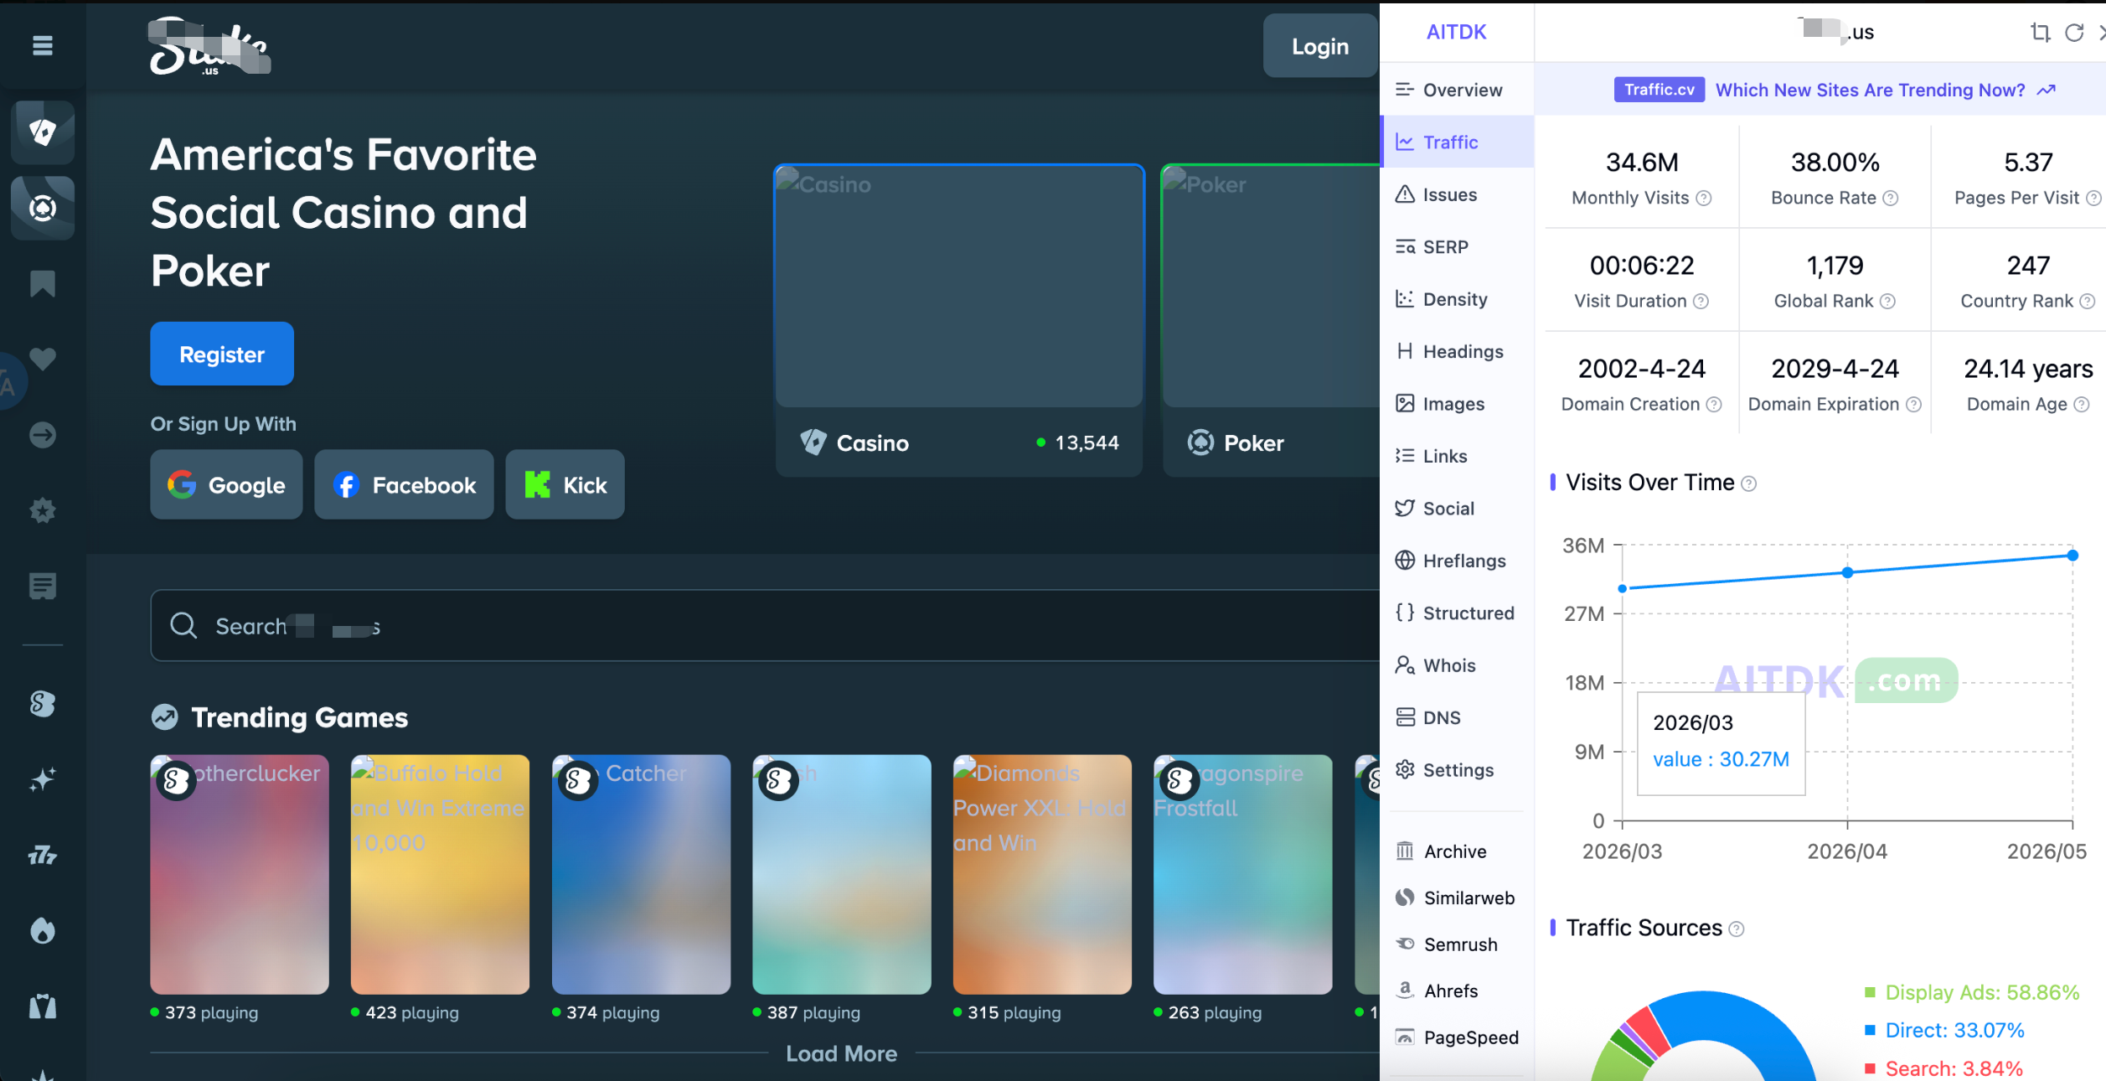Select the poker chip sidebar icon
The height and width of the screenshot is (1081, 2106).
pyautogui.click(x=43, y=208)
